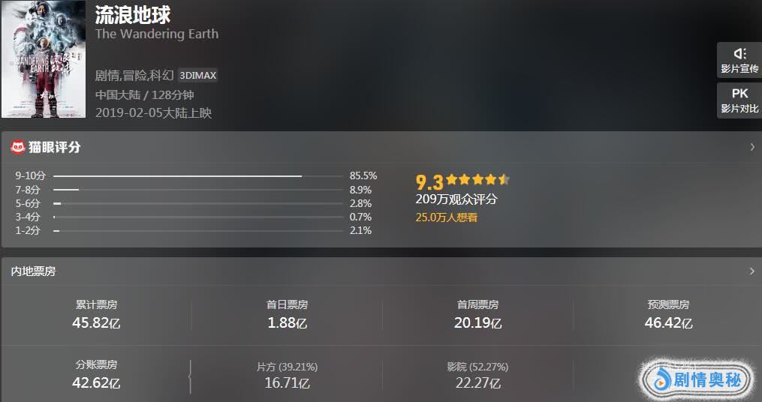762x402 pixels.
Task: Click the 预测票房 46.42亿 figure
Action: (668, 323)
